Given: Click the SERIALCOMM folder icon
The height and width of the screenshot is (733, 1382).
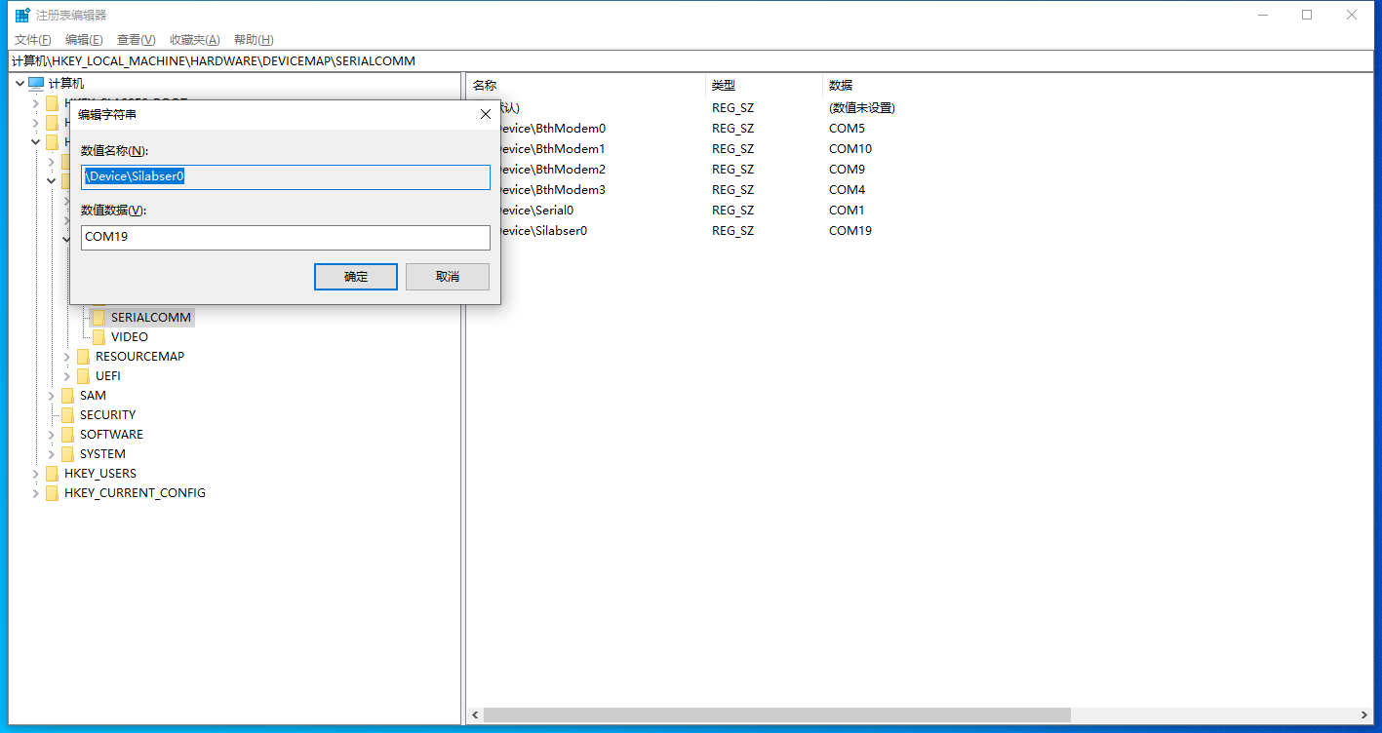Looking at the screenshot, I should [99, 317].
